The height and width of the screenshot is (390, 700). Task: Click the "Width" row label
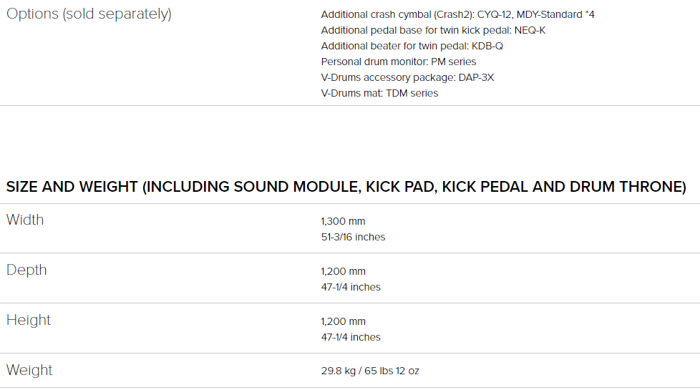click(x=25, y=220)
